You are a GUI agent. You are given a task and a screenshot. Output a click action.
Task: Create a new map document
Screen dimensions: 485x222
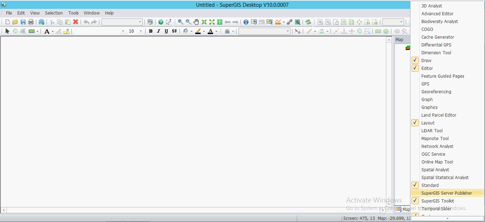click(7, 22)
